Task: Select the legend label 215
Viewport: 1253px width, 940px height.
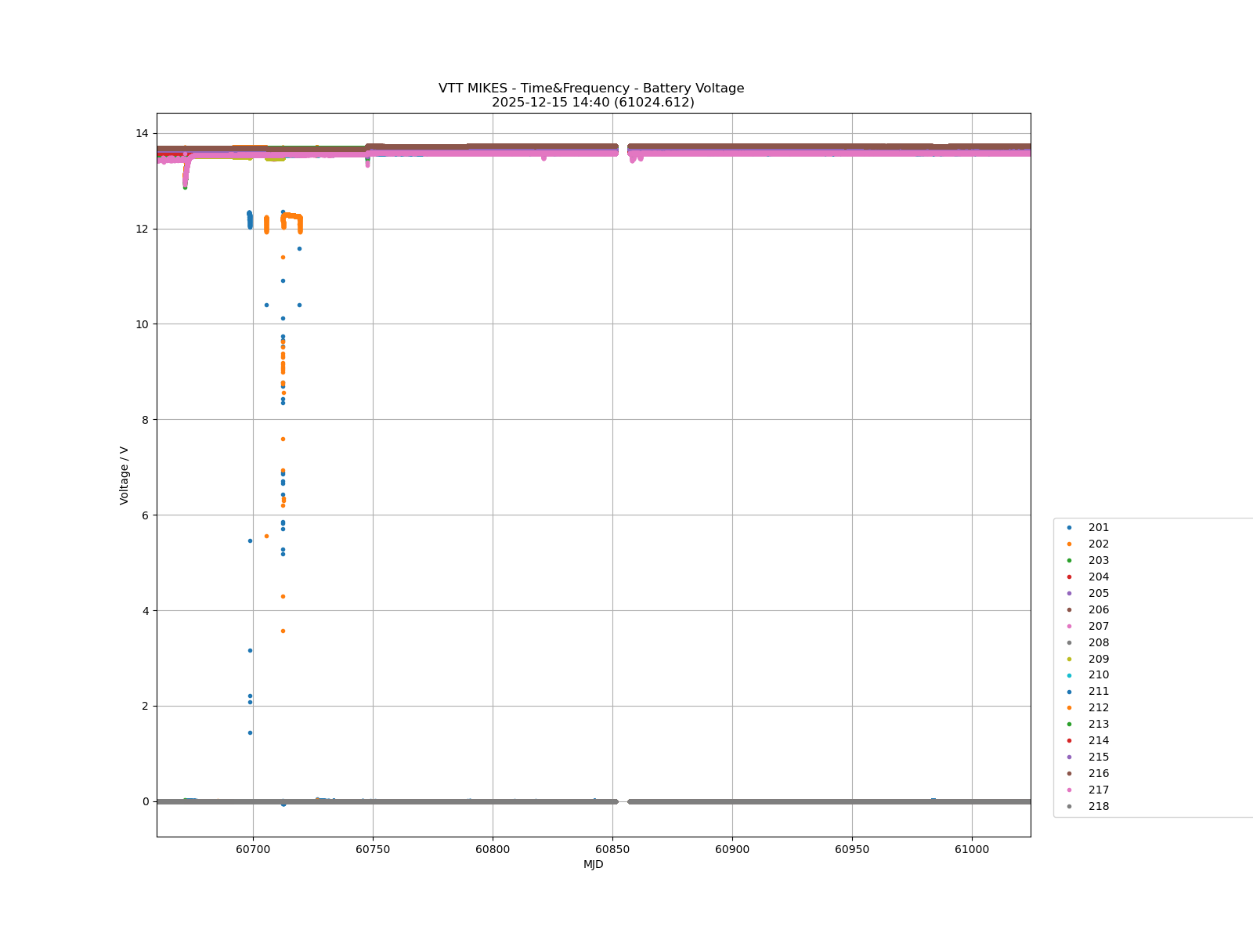Action: click(1098, 757)
